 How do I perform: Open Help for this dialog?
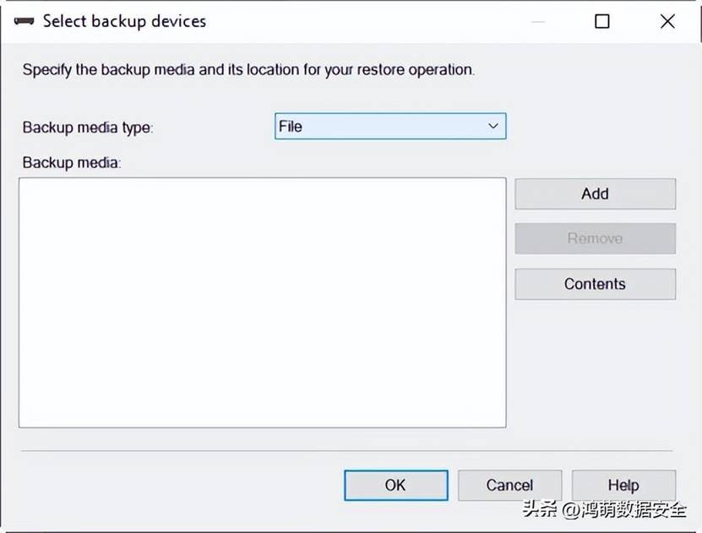(x=623, y=485)
